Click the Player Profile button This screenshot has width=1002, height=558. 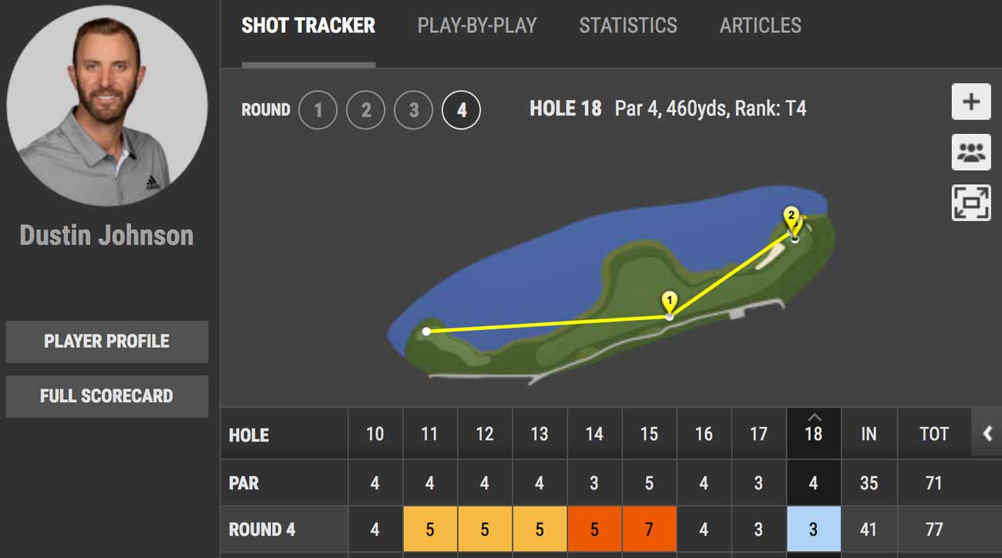tap(106, 341)
